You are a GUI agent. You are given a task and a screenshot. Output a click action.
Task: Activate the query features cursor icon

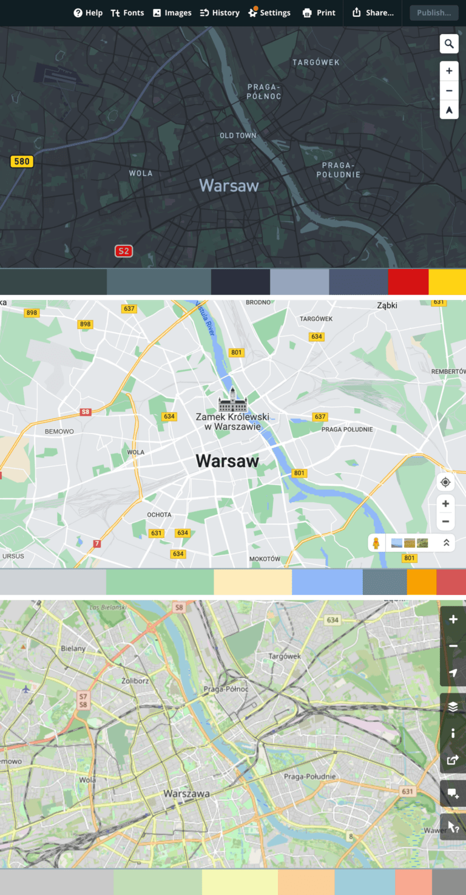click(x=453, y=827)
